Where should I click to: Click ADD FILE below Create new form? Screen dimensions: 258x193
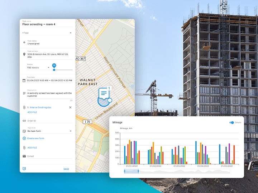pos(32,148)
